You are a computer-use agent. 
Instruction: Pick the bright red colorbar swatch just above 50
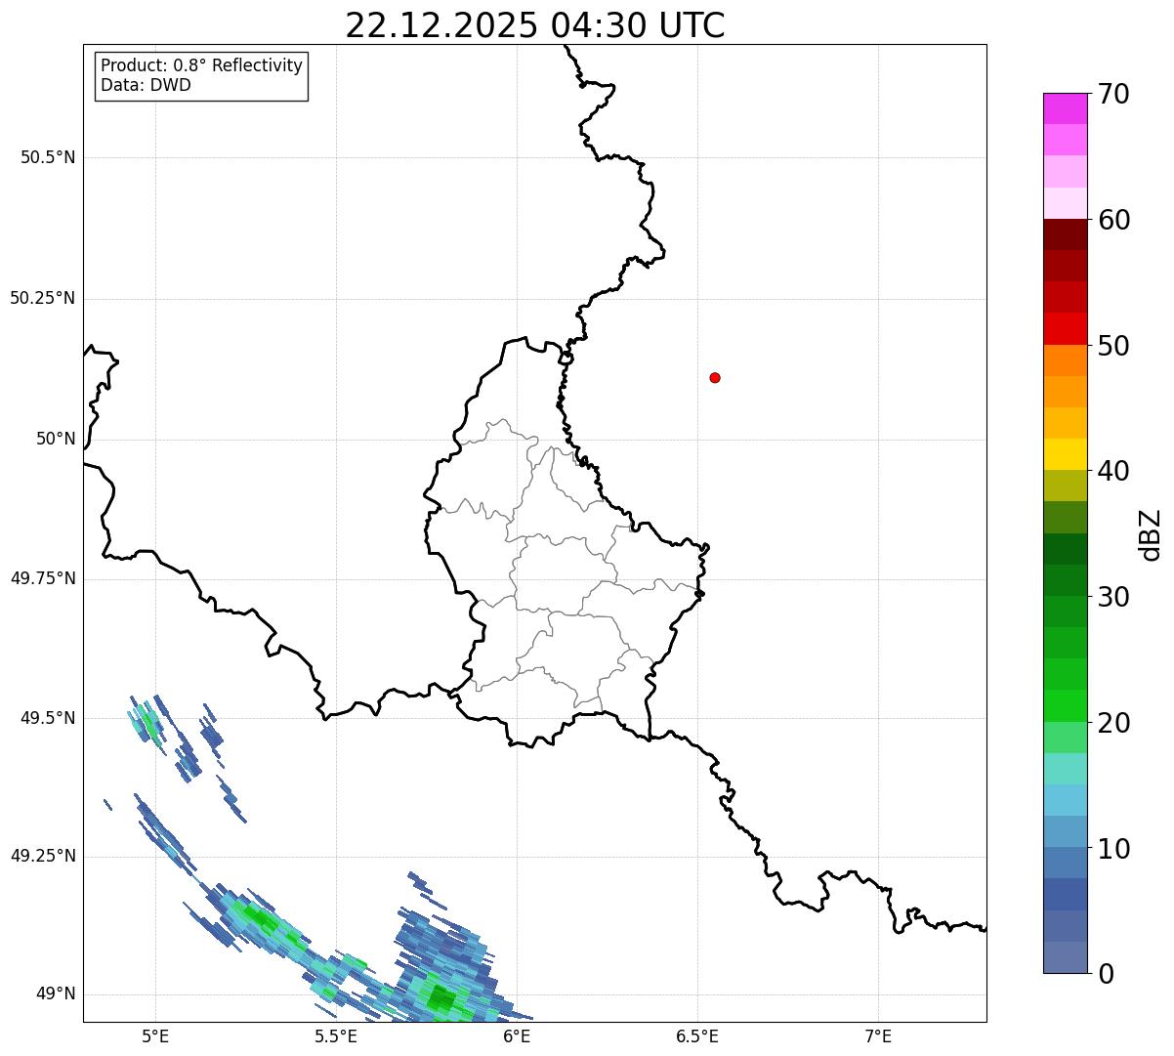click(1065, 329)
